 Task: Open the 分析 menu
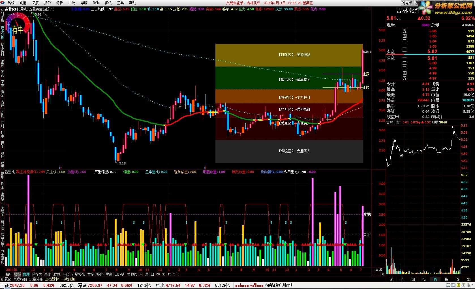60,3
